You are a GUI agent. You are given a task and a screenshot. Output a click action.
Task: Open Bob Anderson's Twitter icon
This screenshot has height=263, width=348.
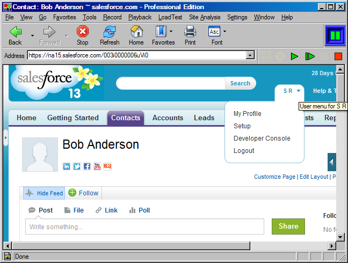pyautogui.click(x=77, y=166)
